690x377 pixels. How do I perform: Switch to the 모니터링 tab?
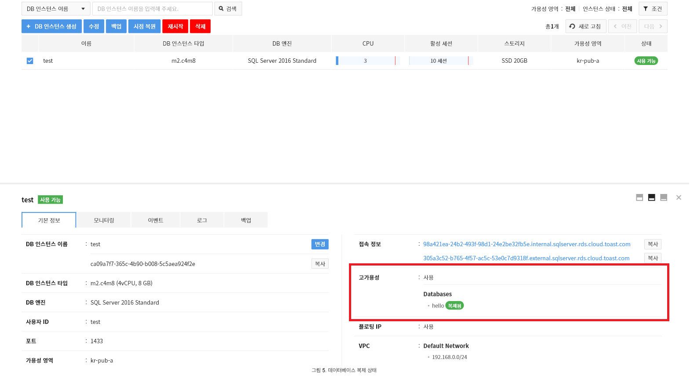point(104,220)
